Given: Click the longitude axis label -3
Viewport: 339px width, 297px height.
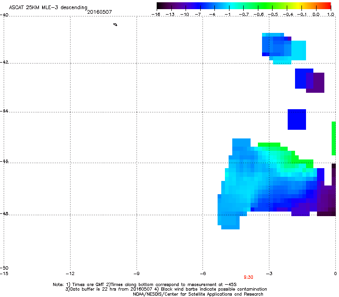Looking at the screenshot, I should click(x=269, y=274).
